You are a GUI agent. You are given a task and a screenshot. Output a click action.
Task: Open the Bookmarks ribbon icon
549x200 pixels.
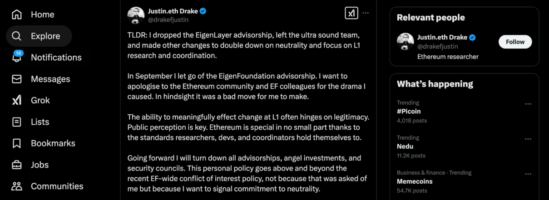(x=17, y=143)
